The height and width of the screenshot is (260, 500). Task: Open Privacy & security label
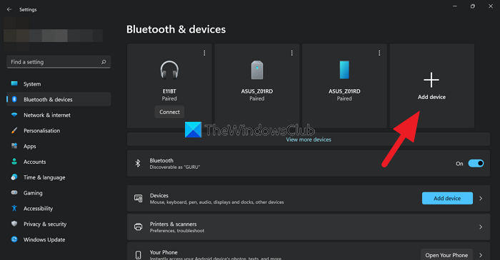45,224
